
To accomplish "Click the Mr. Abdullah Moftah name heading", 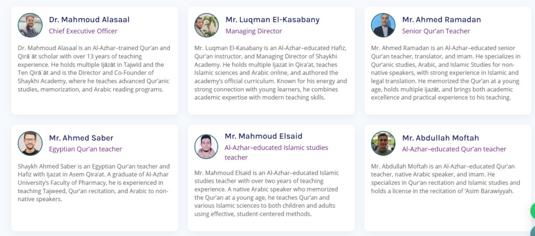I will (440, 138).
